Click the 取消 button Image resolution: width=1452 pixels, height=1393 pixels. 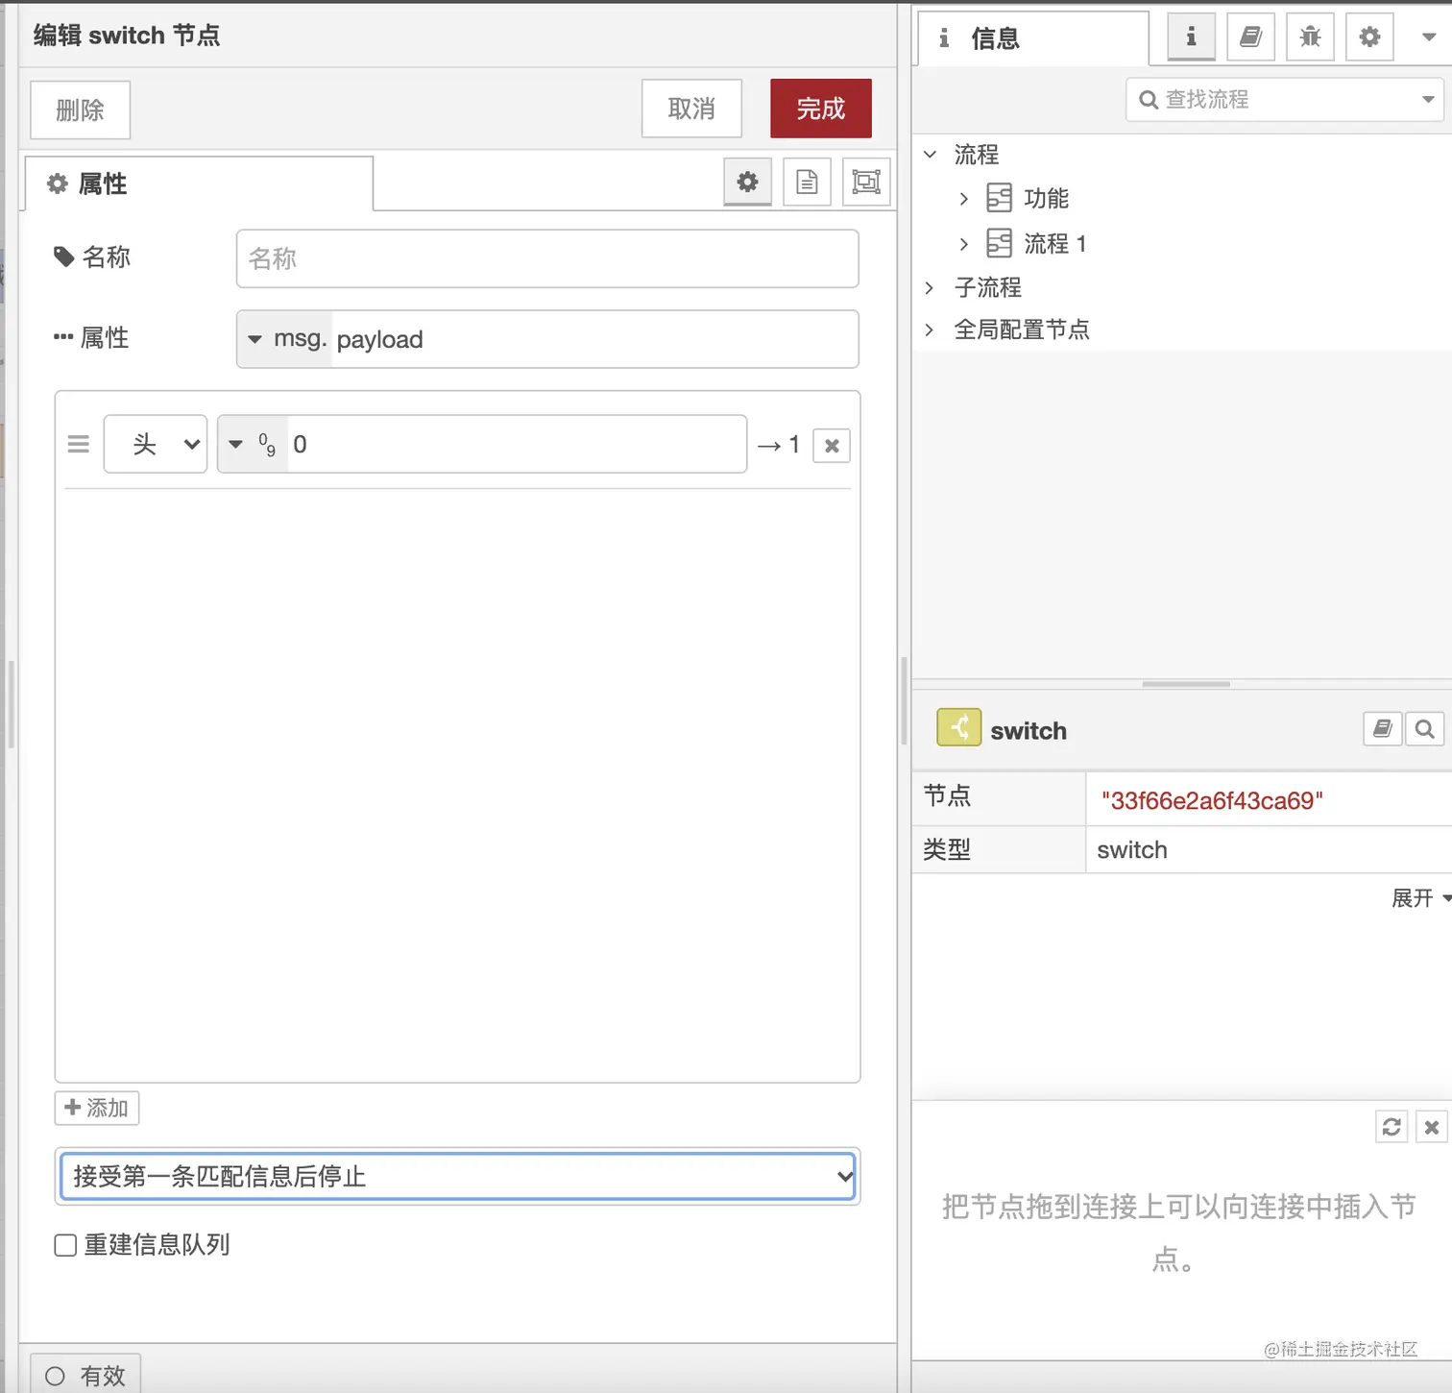click(x=691, y=109)
